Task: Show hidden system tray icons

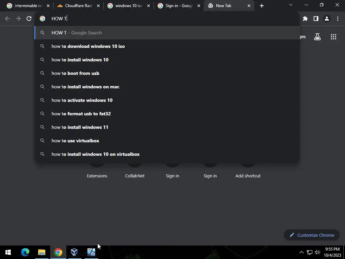Action: (x=302, y=252)
